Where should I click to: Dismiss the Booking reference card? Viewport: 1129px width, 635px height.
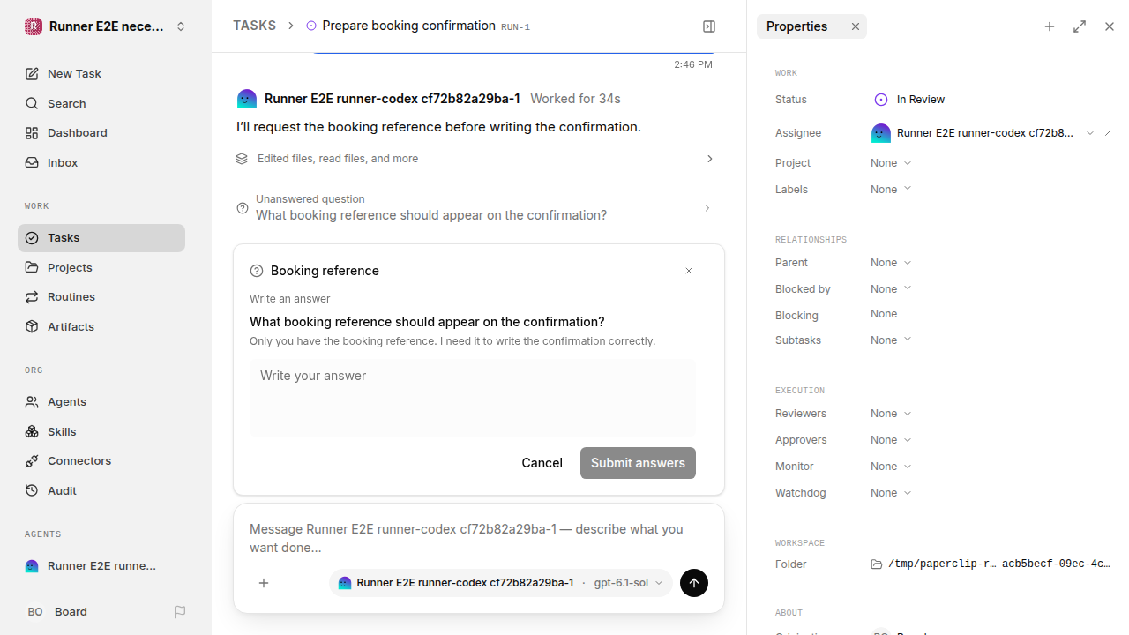689,271
